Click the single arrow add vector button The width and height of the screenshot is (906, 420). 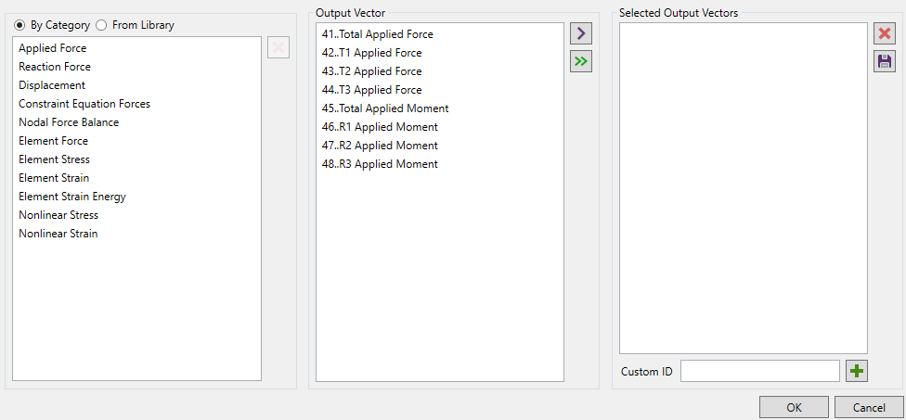coord(581,34)
